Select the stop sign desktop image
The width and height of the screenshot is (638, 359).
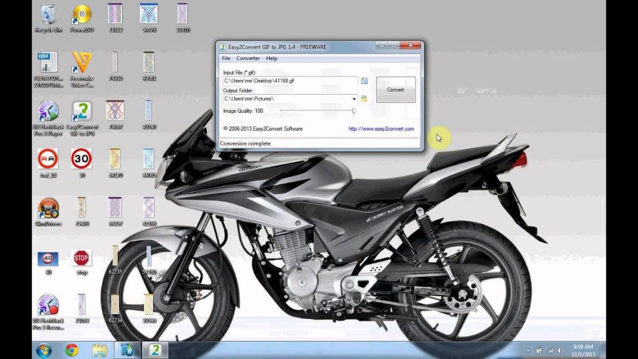coord(82,262)
